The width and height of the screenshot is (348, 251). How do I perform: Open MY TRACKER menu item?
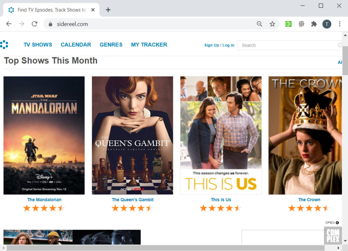coord(149,45)
